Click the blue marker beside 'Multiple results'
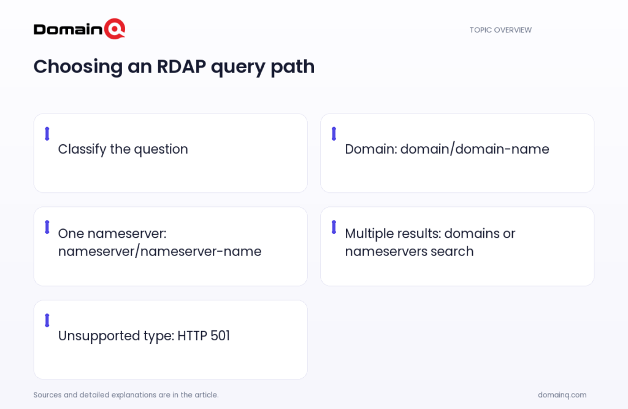 334,227
